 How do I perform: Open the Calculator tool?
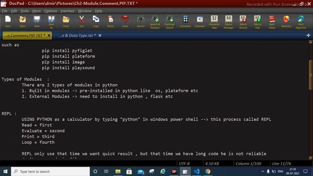[185, 22]
